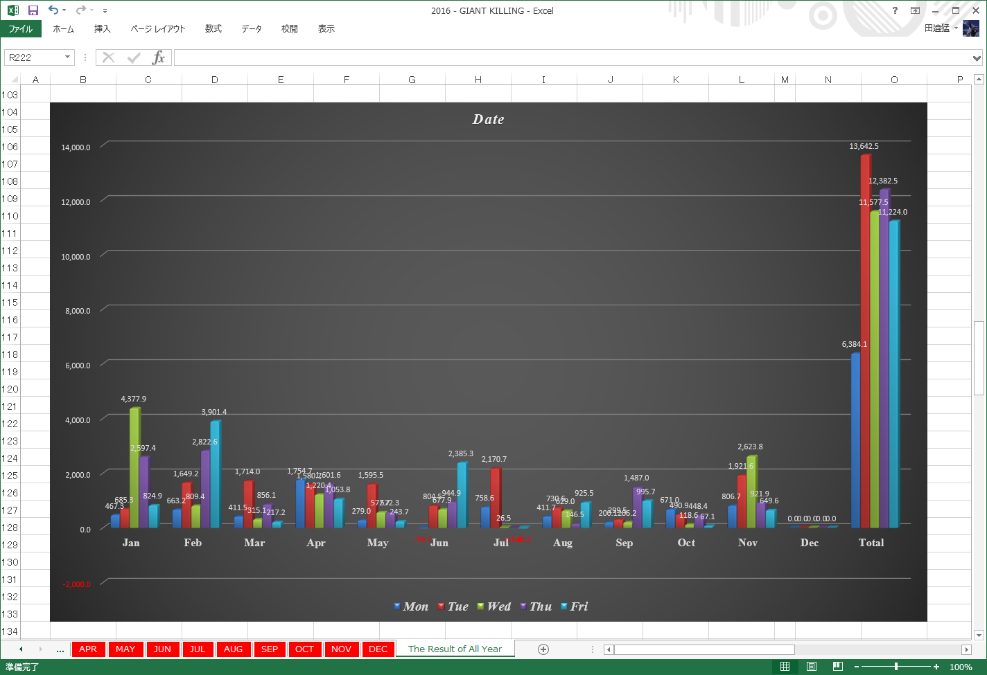Expand the formula bar chevron
The width and height of the screenshot is (987, 675).
coord(977,58)
